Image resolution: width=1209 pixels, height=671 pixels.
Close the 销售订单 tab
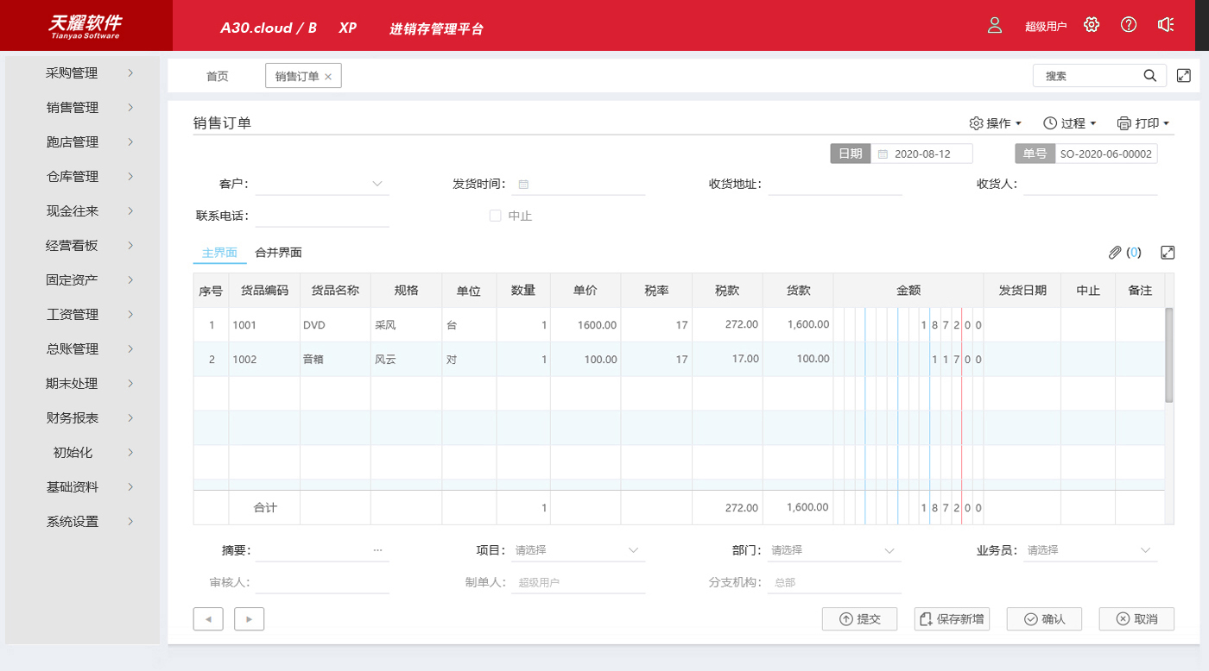click(328, 77)
